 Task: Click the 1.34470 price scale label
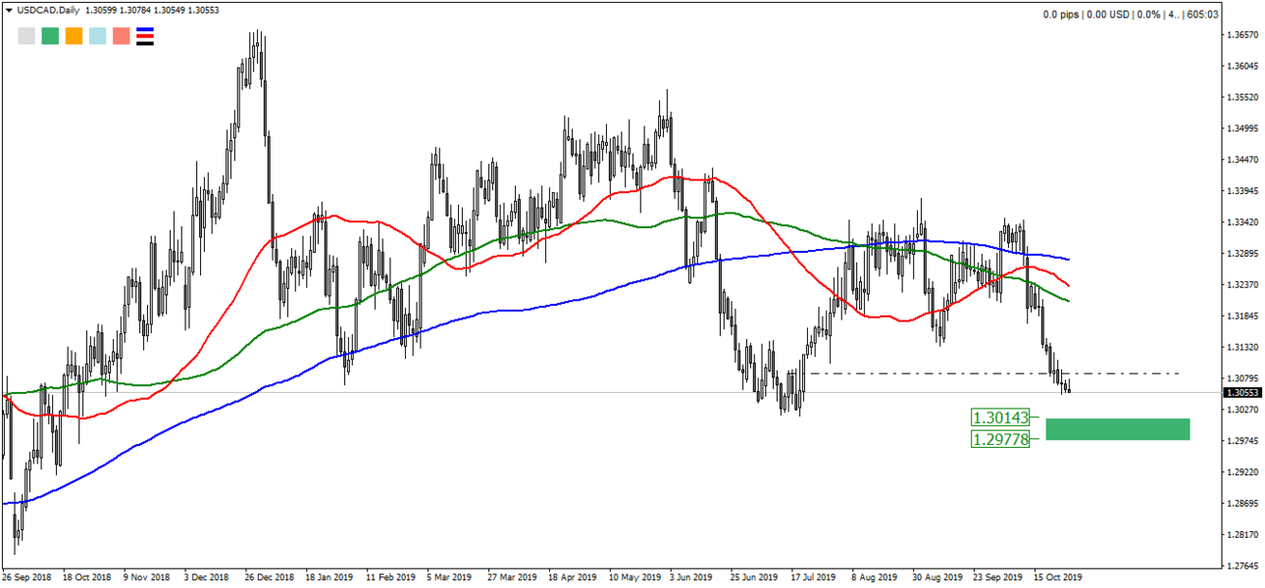[x=1242, y=160]
